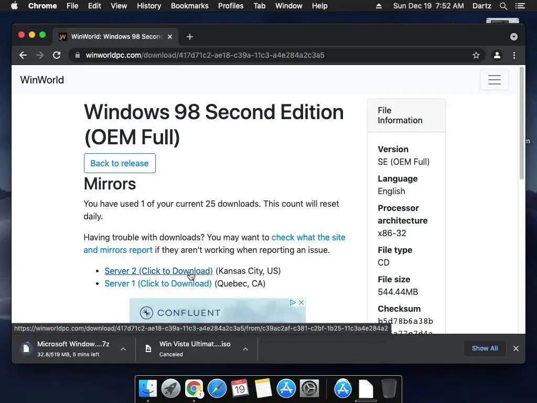Open the Help menu
This screenshot has height=403, width=537.
click(319, 6)
